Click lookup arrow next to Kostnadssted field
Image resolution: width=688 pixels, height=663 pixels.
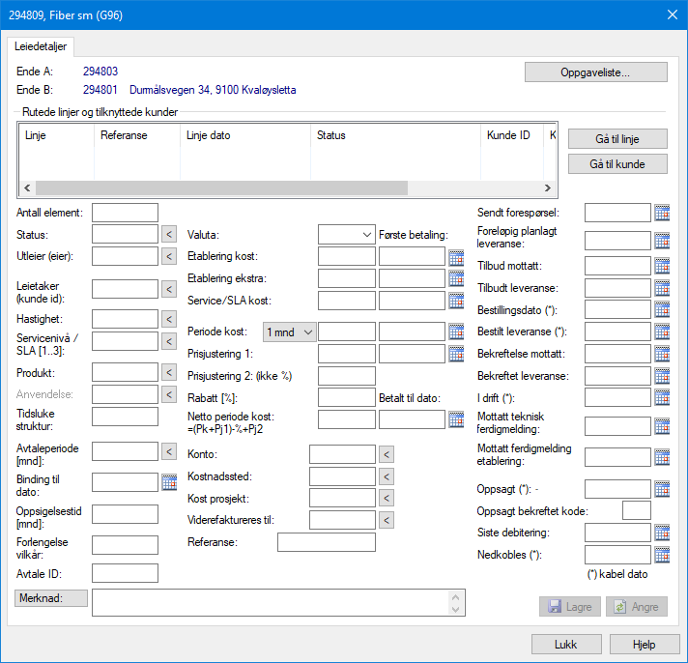[387, 476]
